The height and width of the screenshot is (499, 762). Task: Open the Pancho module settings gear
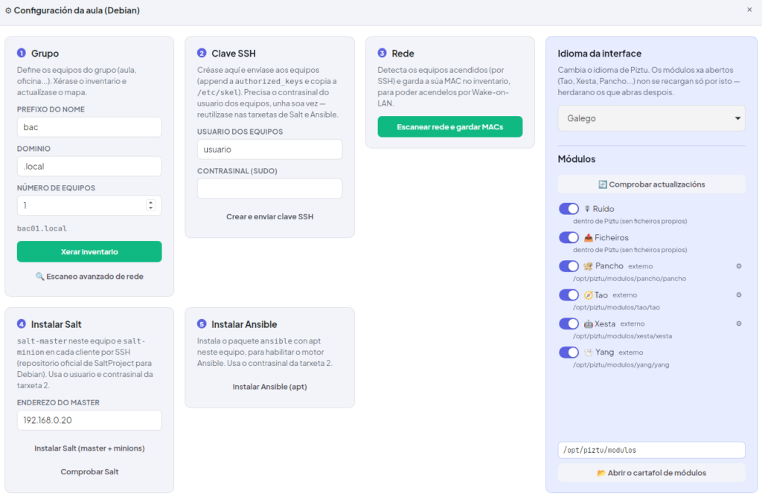tap(739, 266)
